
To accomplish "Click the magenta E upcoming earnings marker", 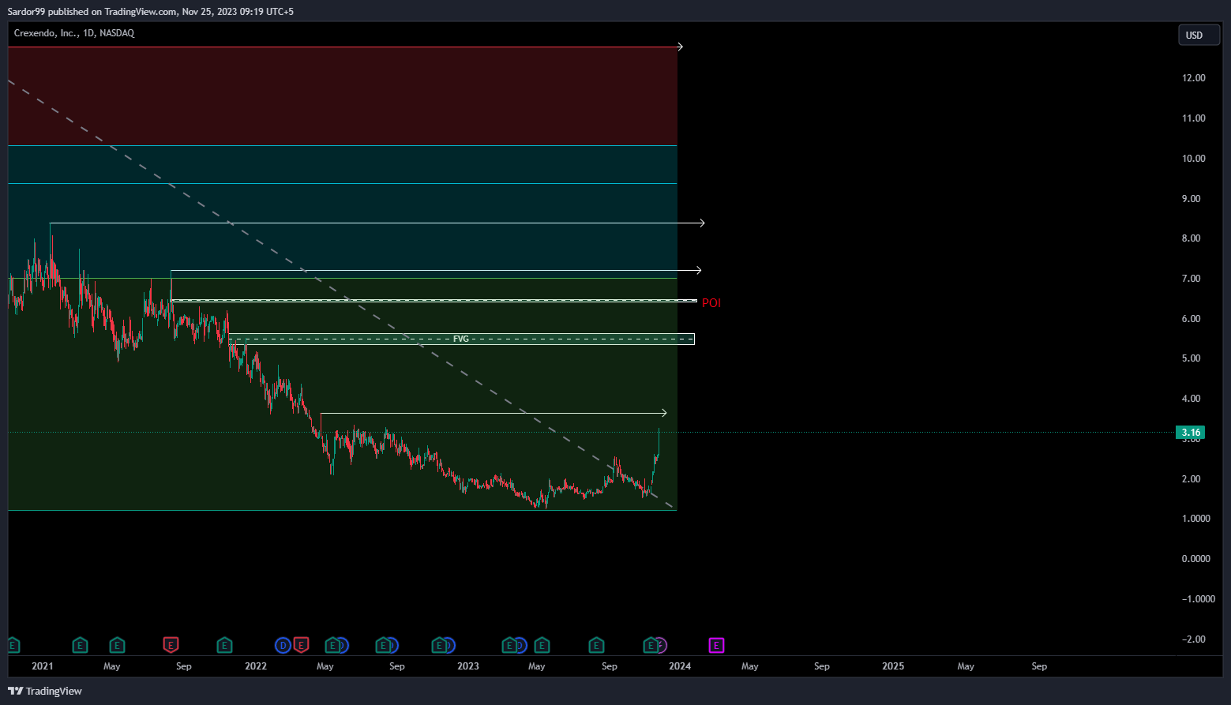I will pyautogui.click(x=716, y=646).
